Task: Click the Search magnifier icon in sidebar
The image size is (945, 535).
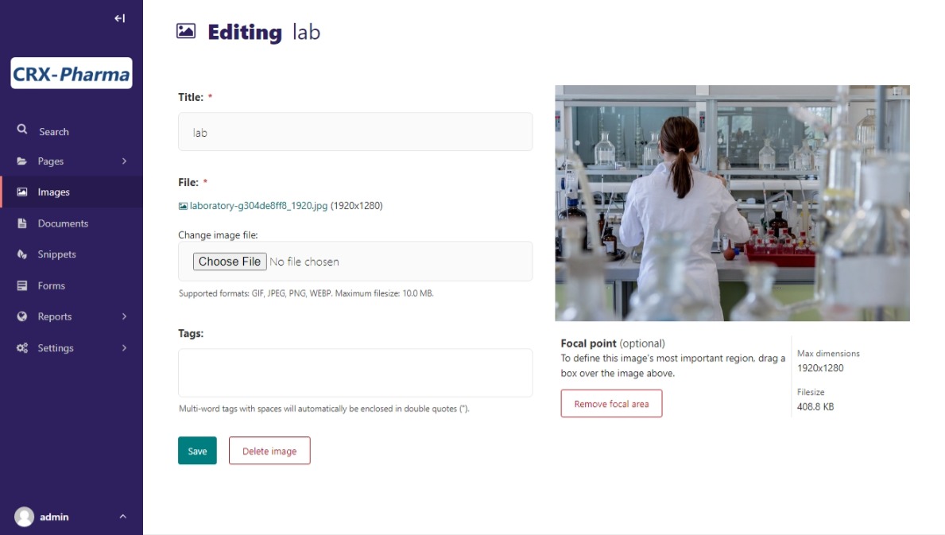Action: click(x=22, y=130)
